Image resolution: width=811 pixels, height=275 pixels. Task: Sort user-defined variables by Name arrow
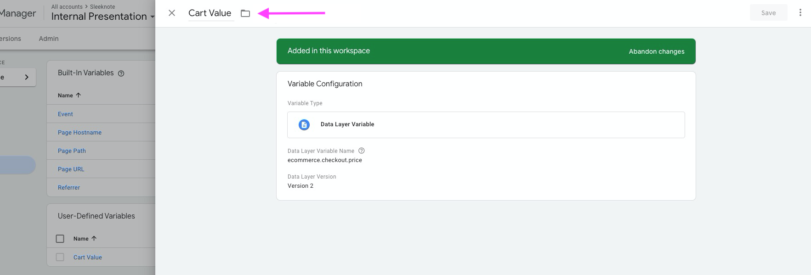pos(94,238)
